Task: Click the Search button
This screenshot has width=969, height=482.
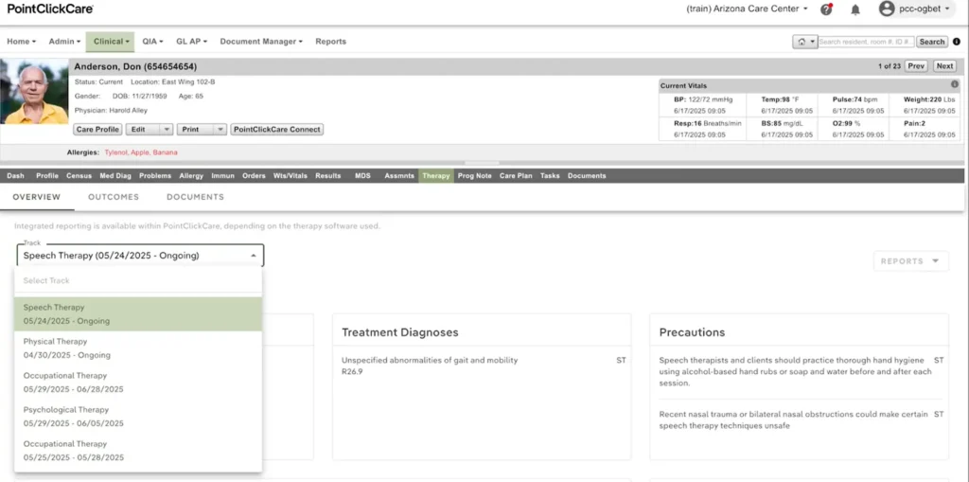Action: coord(931,42)
